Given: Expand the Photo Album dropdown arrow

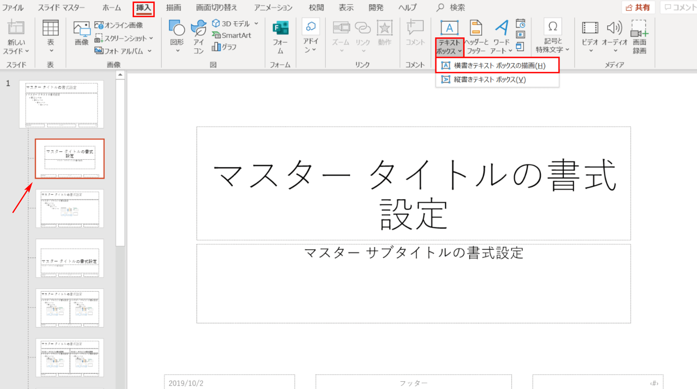Looking at the screenshot, I should [x=150, y=51].
